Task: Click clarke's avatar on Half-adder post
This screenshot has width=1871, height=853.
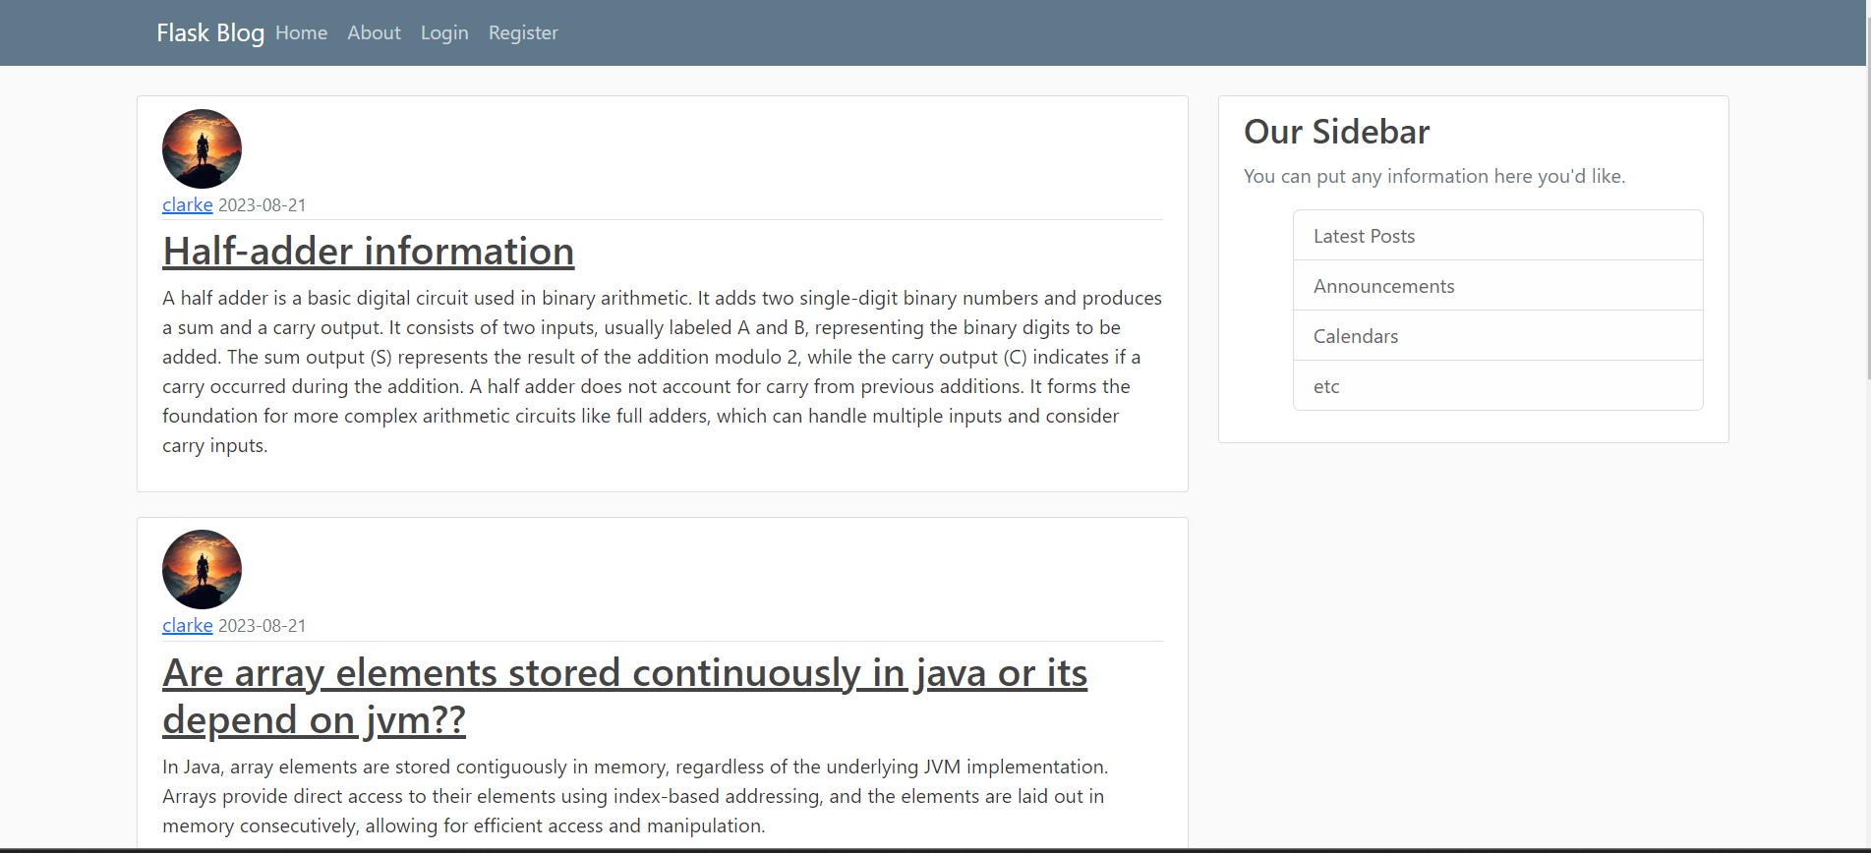Action: [202, 148]
